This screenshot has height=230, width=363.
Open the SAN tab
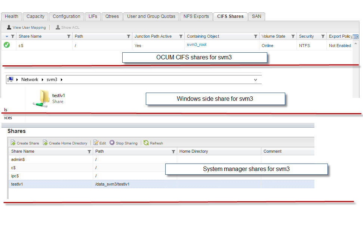256,16
